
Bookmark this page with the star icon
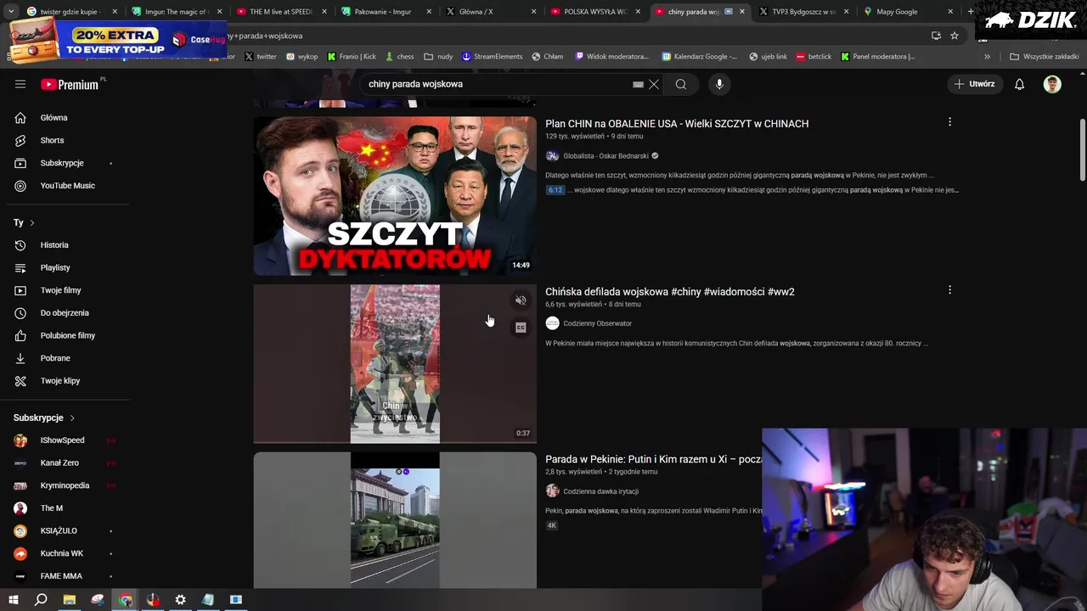pos(955,36)
